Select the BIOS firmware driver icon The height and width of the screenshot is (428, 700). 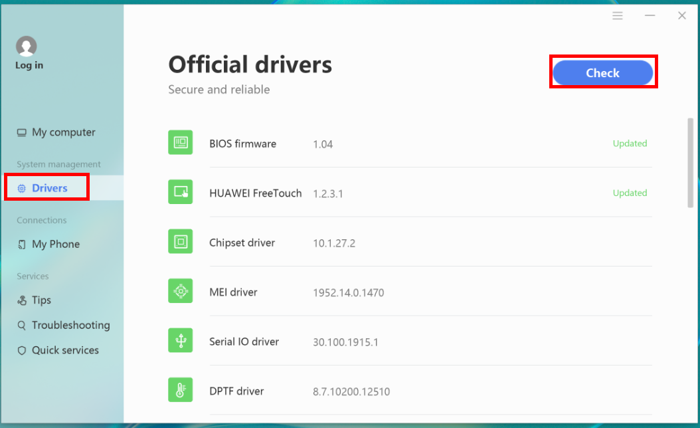tap(180, 142)
